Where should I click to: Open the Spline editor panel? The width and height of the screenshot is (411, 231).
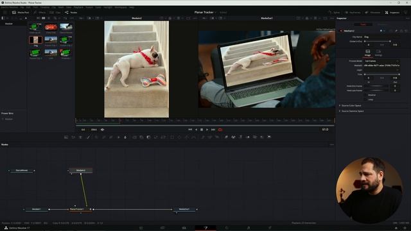[334, 12]
